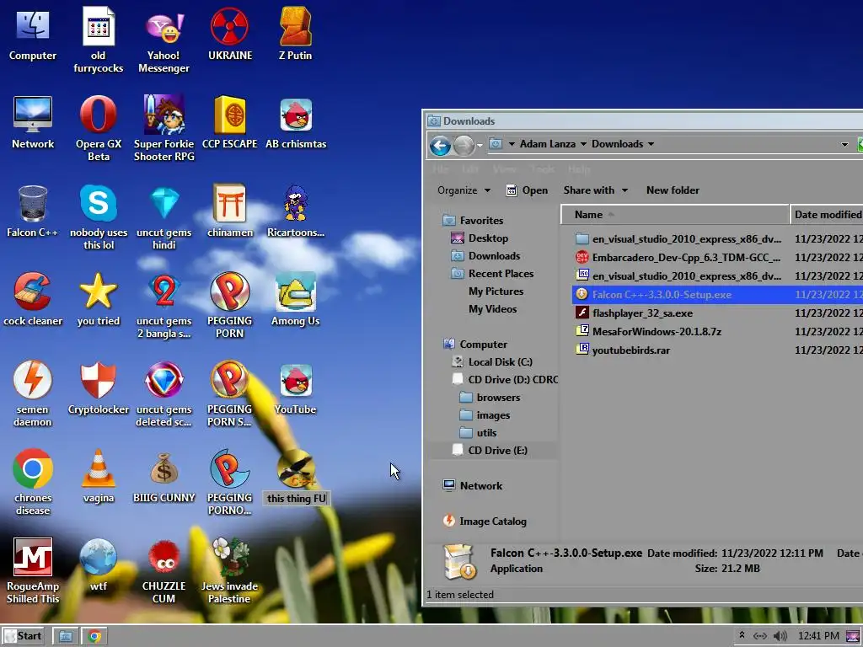Image resolution: width=863 pixels, height=647 pixels.
Task: Select the uncut gems deleted sc... icon
Action: [x=164, y=394]
